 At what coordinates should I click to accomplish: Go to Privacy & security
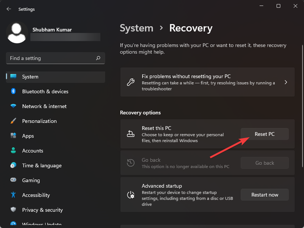coord(56,210)
